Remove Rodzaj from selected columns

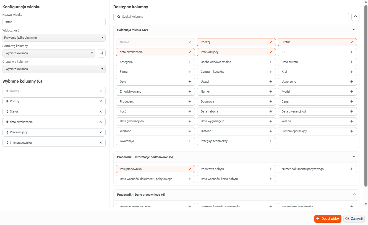101,101
